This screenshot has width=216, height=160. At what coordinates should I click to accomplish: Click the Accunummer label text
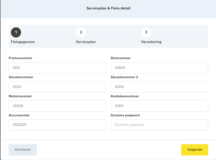click(19, 115)
